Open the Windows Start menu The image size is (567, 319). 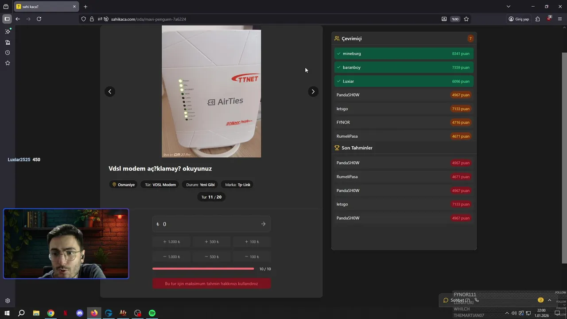pyautogui.click(x=7, y=313)
